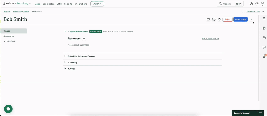This screenshot has width=267, height=116.
Task: Click into the Search field
Action: pyautogui.click(x=230, y=4)
